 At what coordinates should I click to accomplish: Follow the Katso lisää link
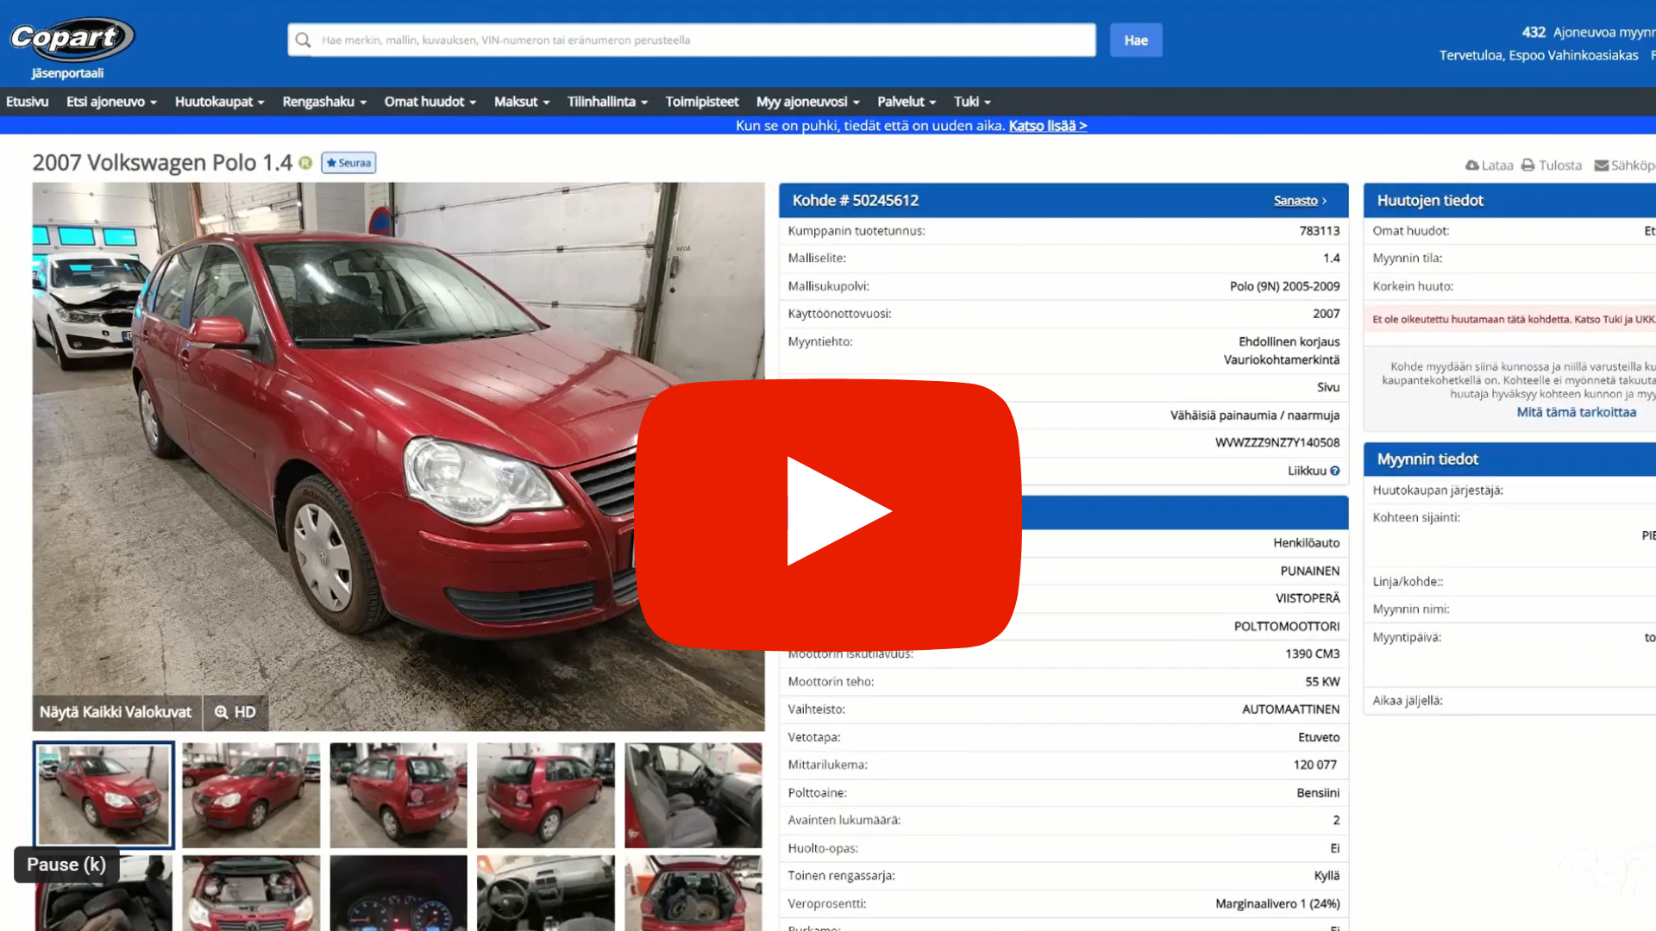tap(1047, 126)
